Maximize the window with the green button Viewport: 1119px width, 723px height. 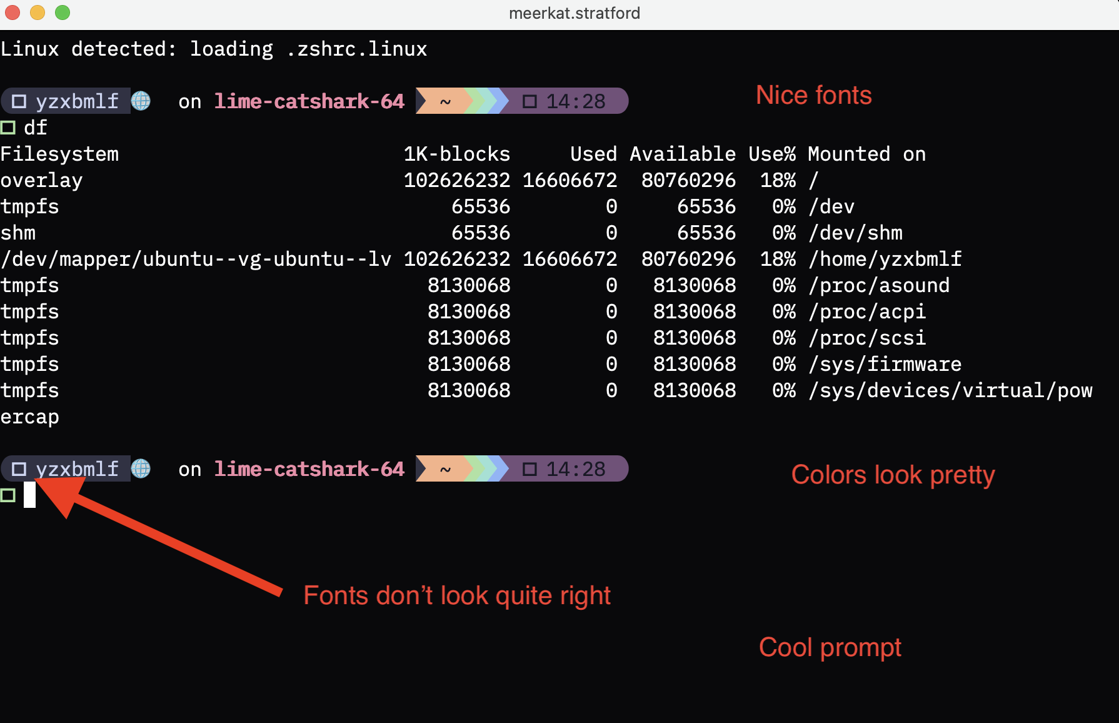pos(63,13)
